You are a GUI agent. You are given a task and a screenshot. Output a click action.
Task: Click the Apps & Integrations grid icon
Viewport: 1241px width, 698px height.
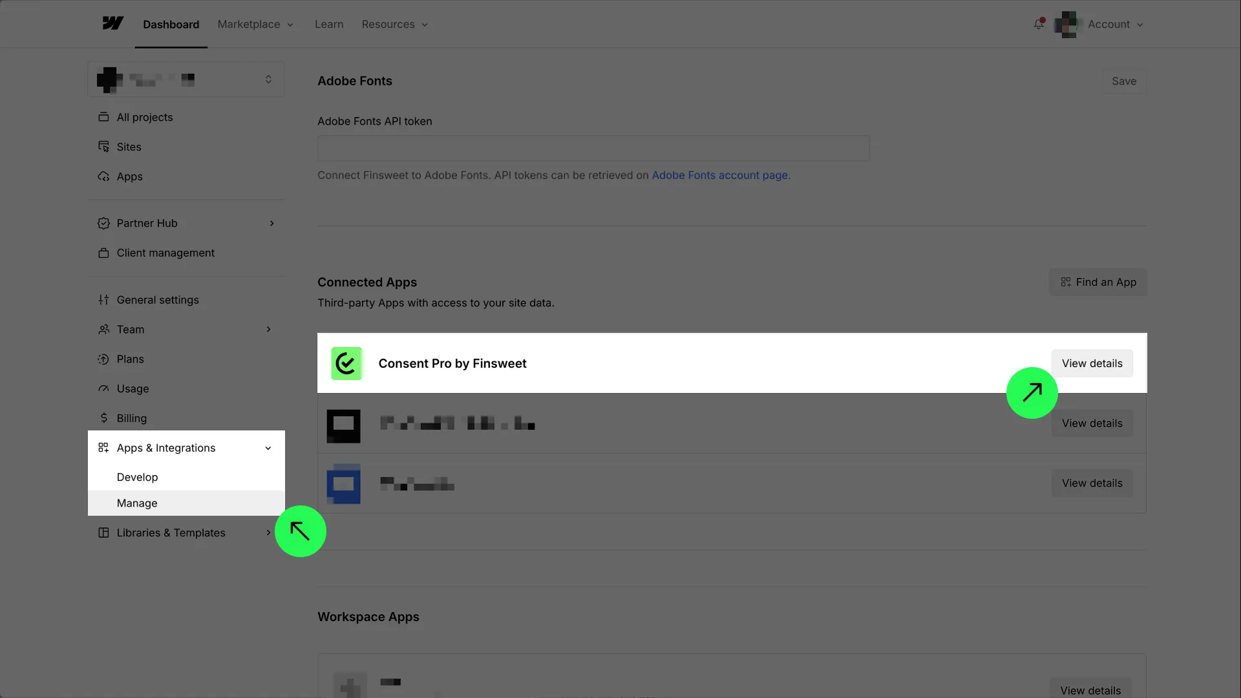point(103,448)
